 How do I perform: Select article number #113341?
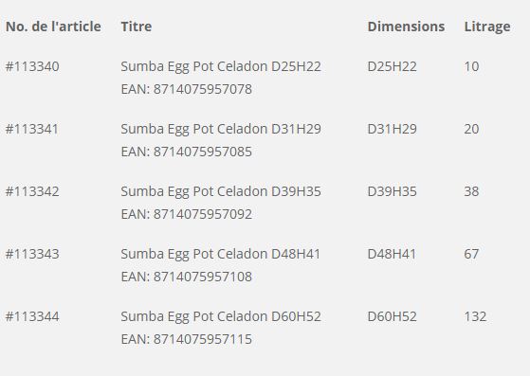[x=32, y=129]
